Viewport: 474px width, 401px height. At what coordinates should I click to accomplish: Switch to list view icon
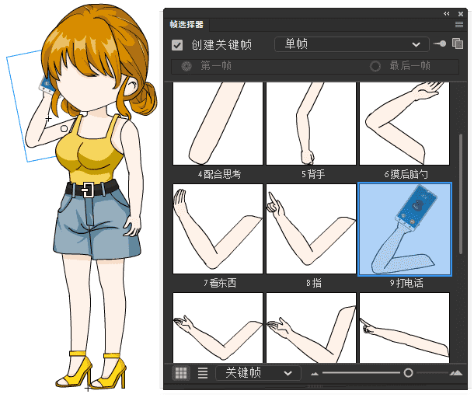point(203,373)
